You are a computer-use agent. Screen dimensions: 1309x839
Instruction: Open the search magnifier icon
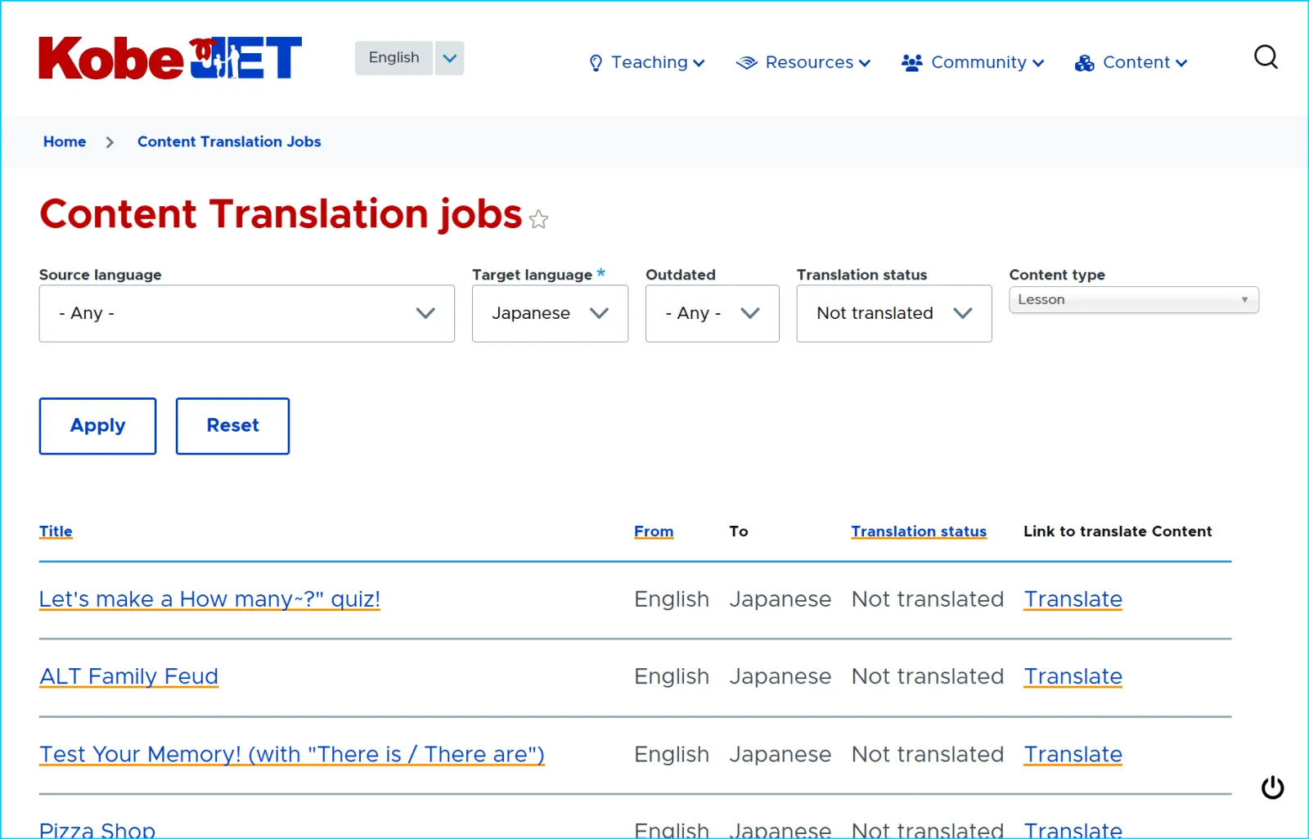(x=1265, y=57)
